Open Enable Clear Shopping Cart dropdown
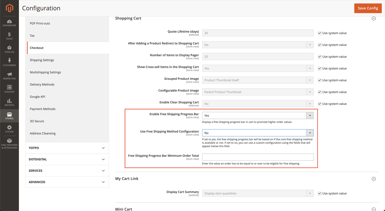The image size is (385, 211). tap(258, 104)
